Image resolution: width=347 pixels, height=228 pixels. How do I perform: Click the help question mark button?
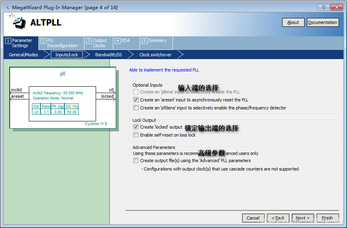click(x=323, y=7)
